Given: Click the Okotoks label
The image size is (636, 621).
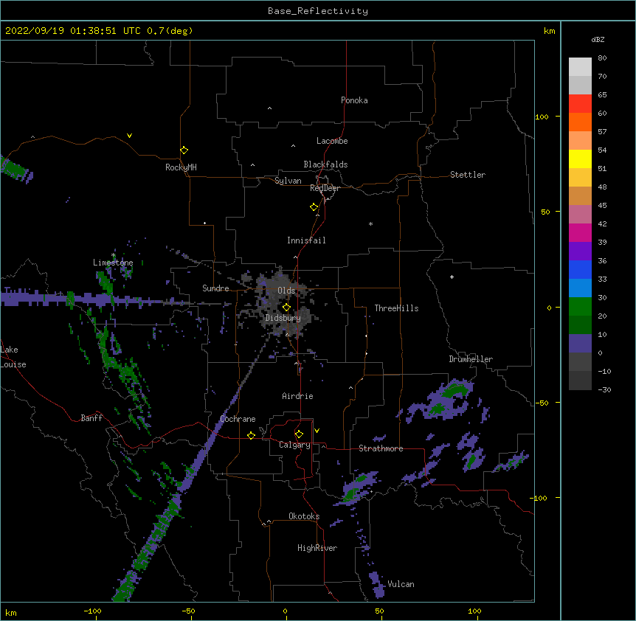Looking at the screenshot, I should [304, 516].
